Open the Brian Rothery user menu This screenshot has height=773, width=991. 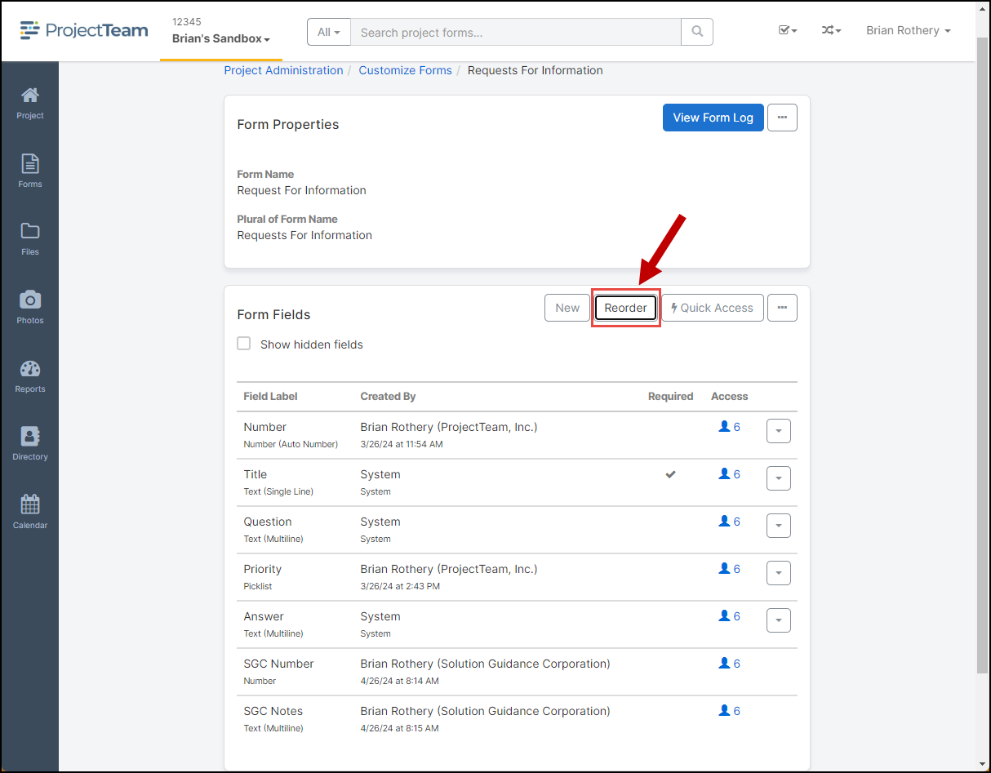coord(908,30)
